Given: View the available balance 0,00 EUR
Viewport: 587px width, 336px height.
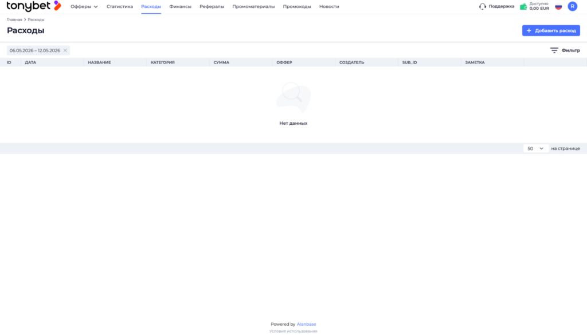Looking at the screenshot, I should [x=539, y=8].
